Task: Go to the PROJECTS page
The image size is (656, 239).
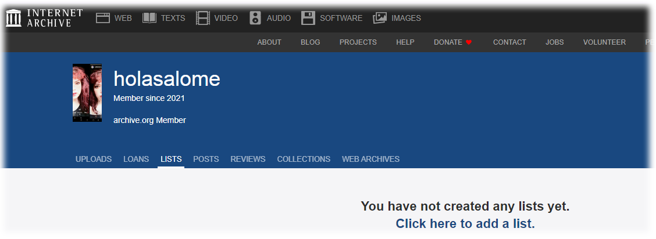Action: [358, 42]
